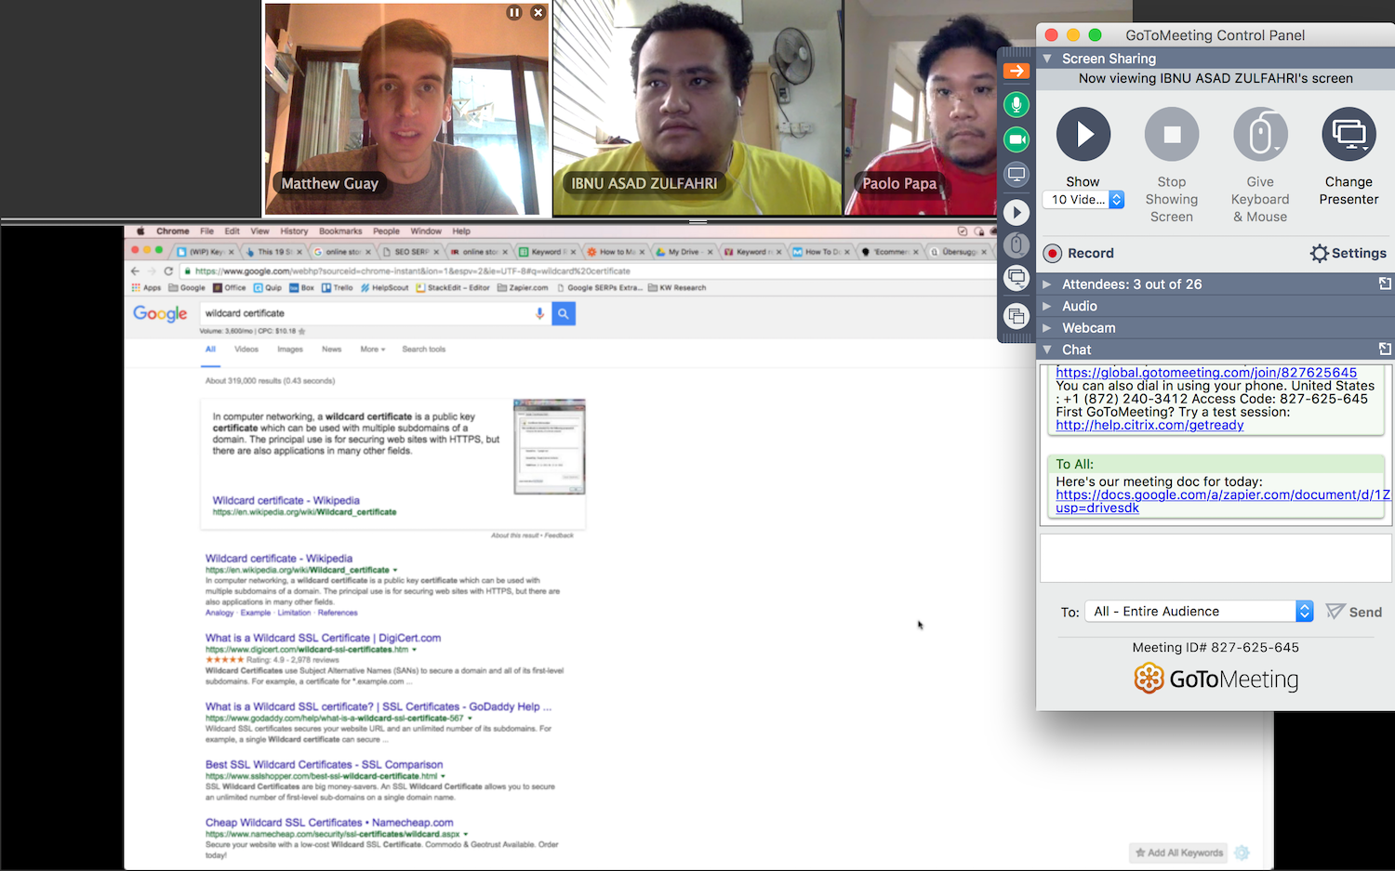Open the KW Research bookmarks folder
The image size is (1395, 871).
click(x=677, y=287)
